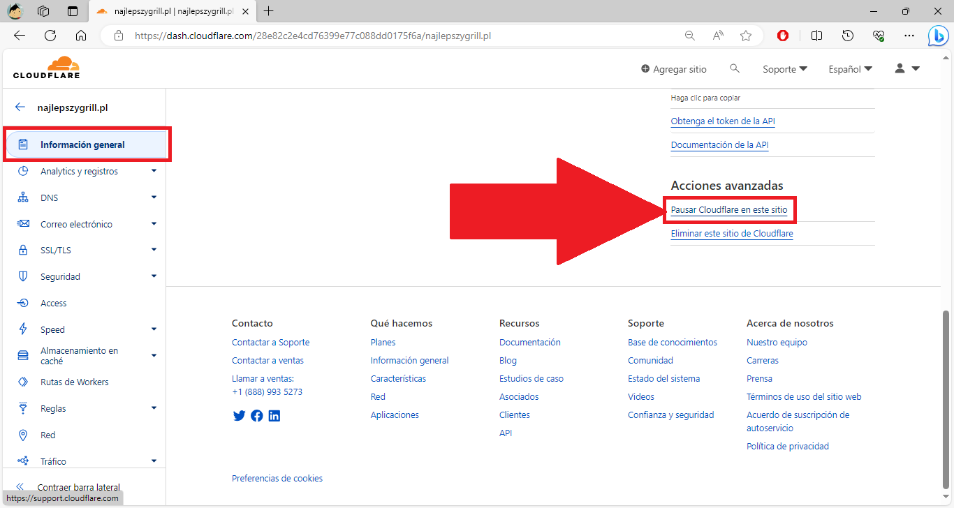Open Cloudflare's LinkedIn page icon

[x=274, y=416]
